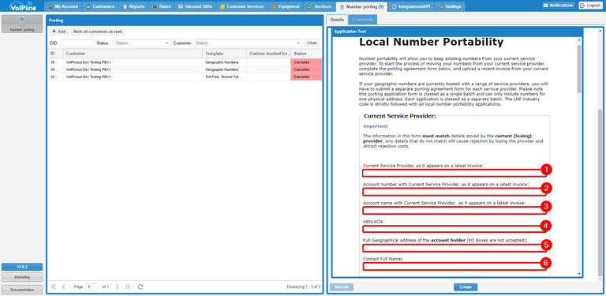Click the Contact Full Name field
Viewport: 606px width, 296px height.
click(x=454, y=267)
